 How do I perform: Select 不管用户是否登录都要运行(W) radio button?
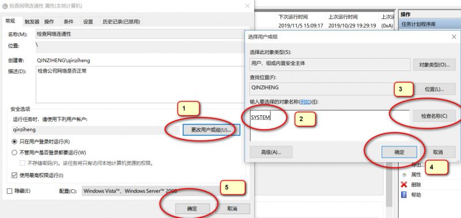[x=14, y=153]
